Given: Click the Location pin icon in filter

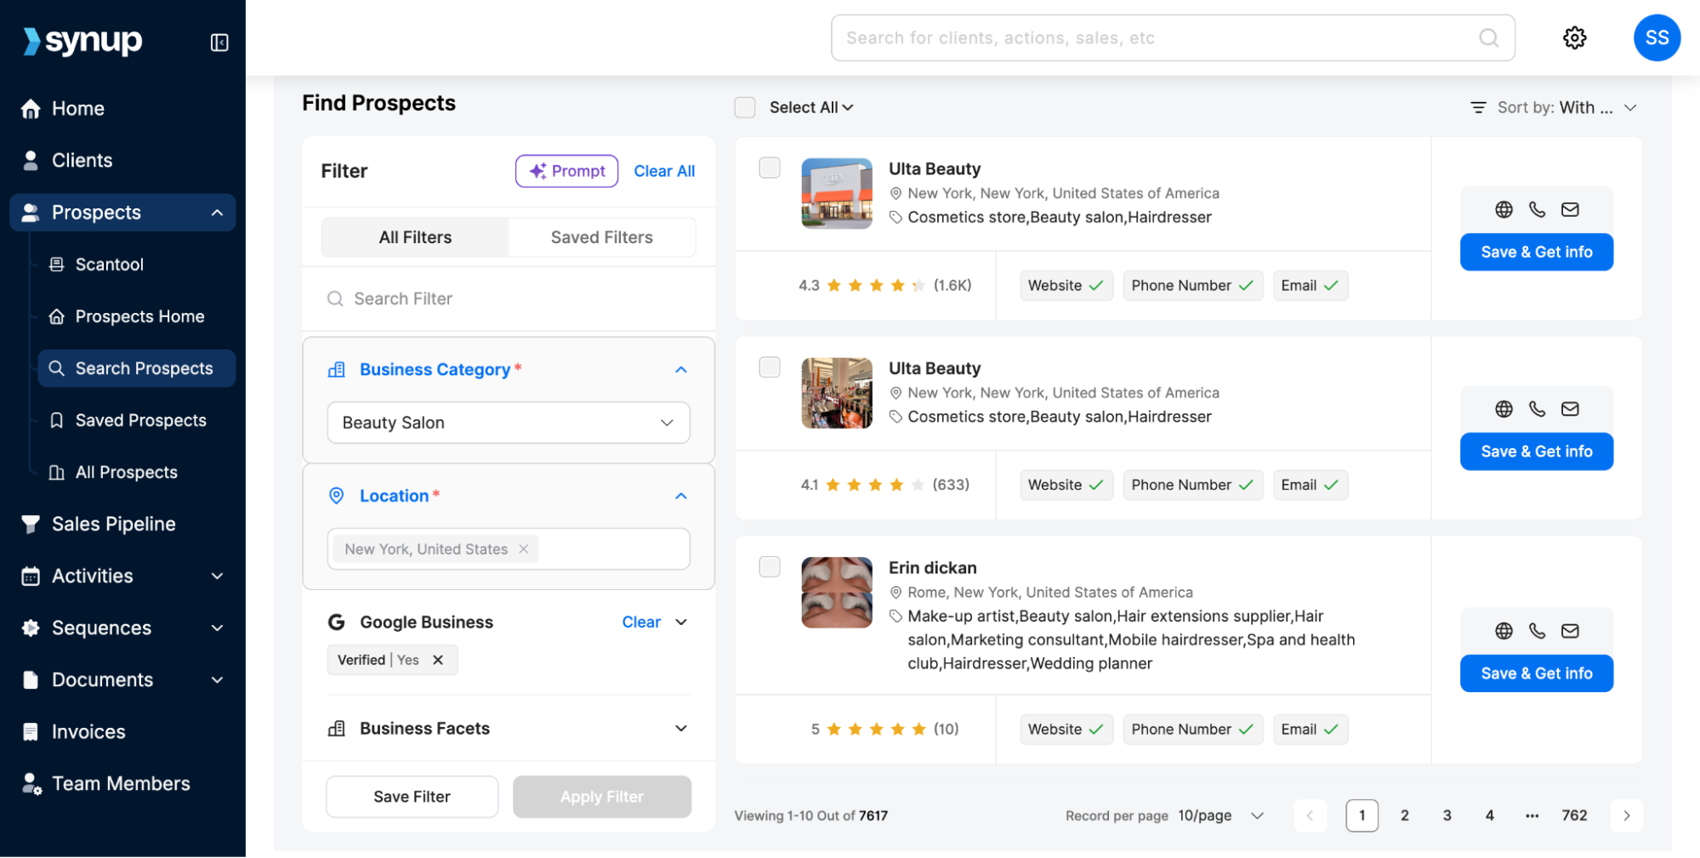Looking at the screenshot, I should tap(337, 496).
